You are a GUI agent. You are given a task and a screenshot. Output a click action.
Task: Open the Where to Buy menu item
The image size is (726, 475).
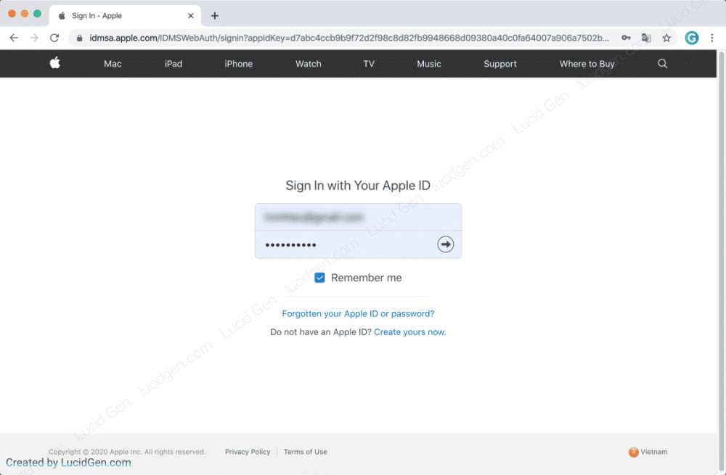pos(587,64)
